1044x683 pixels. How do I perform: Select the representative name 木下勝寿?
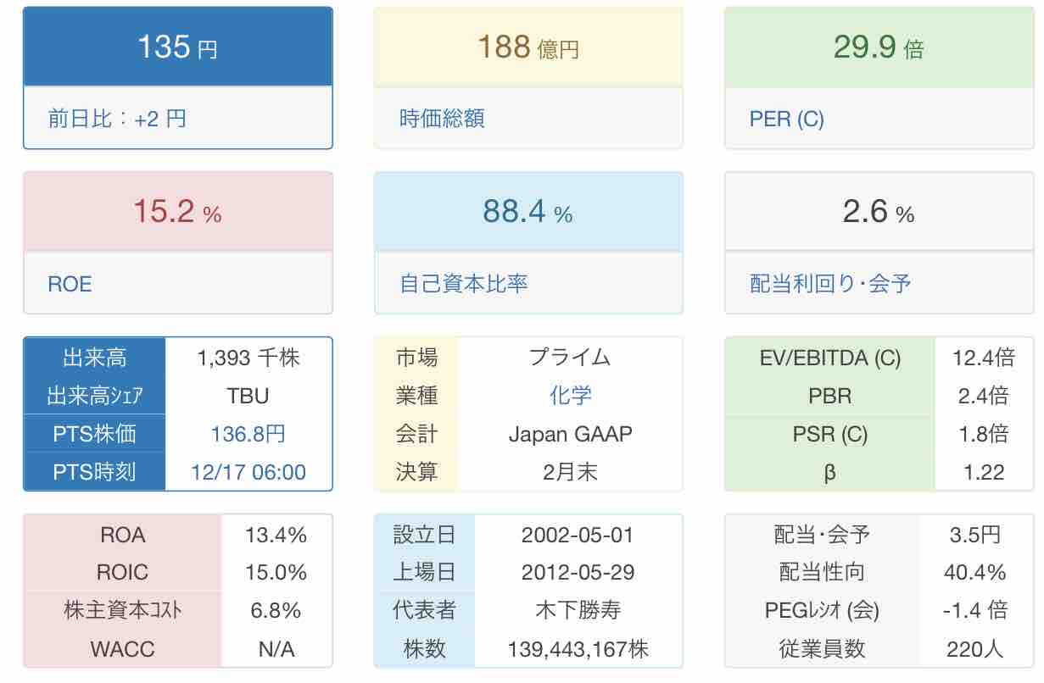[578, 611]
